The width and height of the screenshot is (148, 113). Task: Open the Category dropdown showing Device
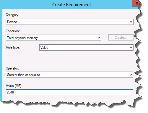pyautogui.click(x=70, y=22)
